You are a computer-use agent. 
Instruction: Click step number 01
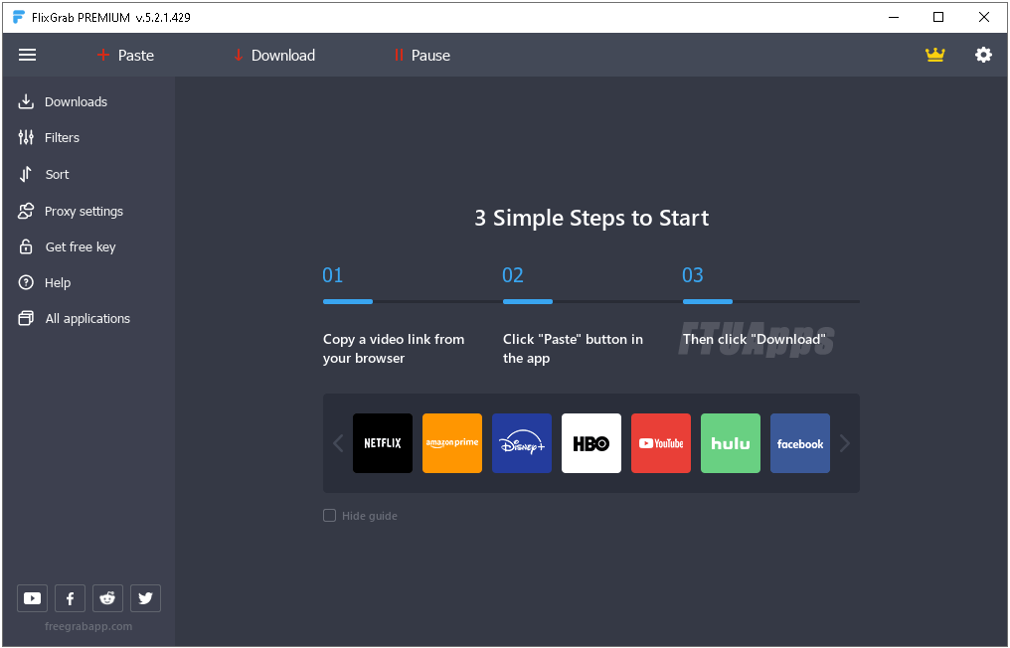coord(332,275)
